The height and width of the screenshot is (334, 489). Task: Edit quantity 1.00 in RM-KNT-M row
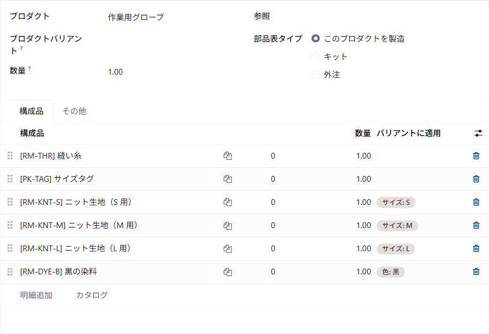pos(364,225)
